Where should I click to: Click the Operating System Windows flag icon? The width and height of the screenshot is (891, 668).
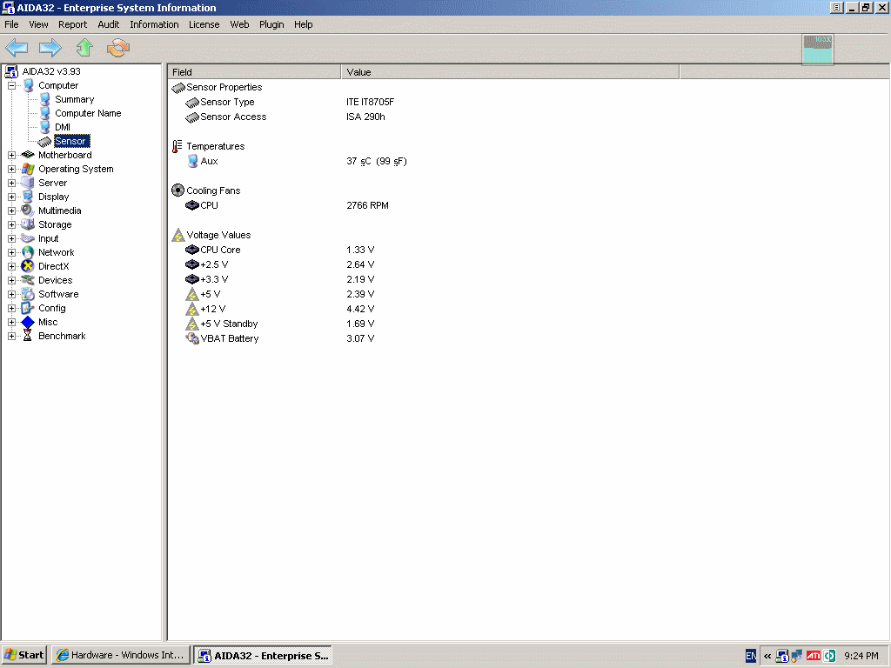click(x=28, y=170)
